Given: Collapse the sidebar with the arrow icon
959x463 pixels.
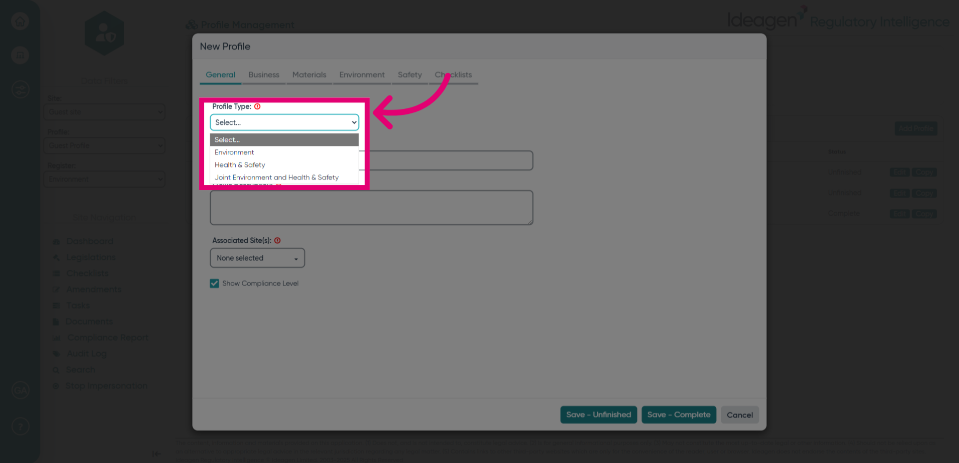Looking at the screenshot, I should pos(156,454).
